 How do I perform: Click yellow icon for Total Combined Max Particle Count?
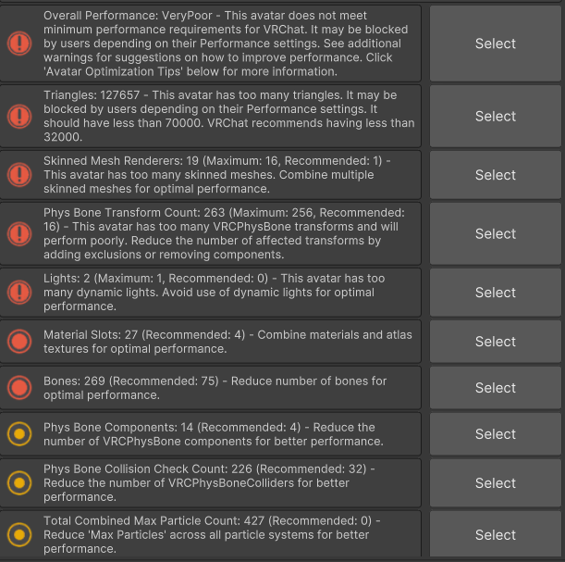pyautogui.click(x=19, y=534)
